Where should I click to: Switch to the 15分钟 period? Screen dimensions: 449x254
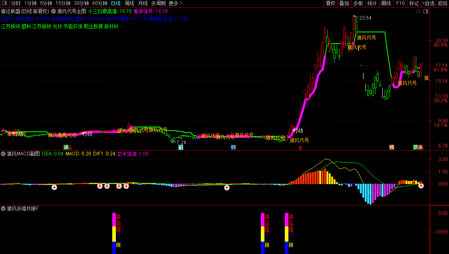(63, 3)
